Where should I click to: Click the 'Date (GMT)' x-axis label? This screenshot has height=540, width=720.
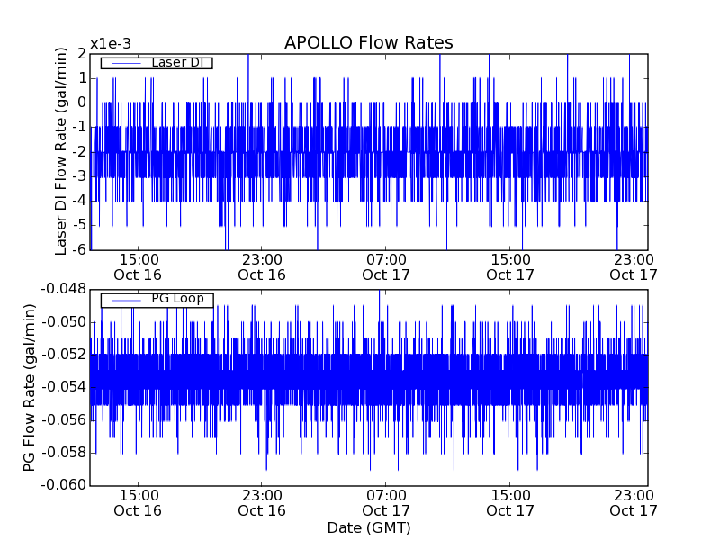369,528
